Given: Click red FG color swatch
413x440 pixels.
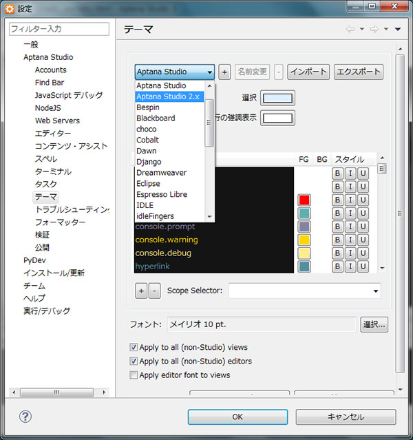Looking at the screenshot, I should click(x=304, y=200).
